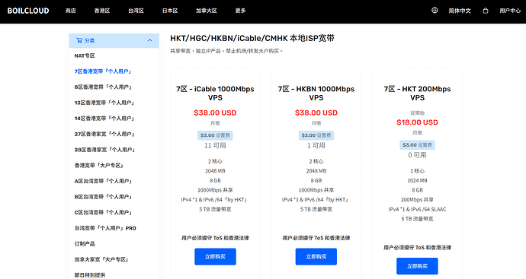Select 8区香港宽带「个人用户」 category

114,87
